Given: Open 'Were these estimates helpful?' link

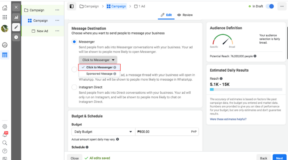Looking at the screenshot, I should (x=228, y=119).
